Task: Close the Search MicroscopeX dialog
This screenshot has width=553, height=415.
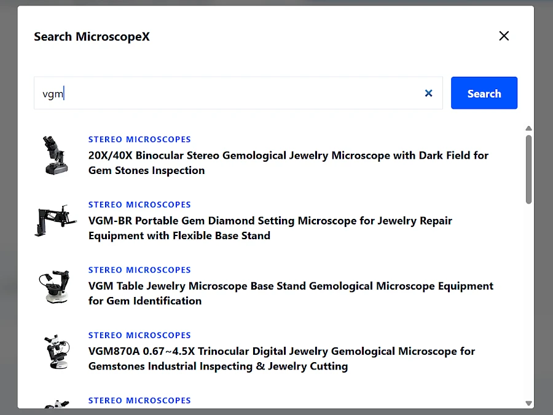Action: pos(504,36)
